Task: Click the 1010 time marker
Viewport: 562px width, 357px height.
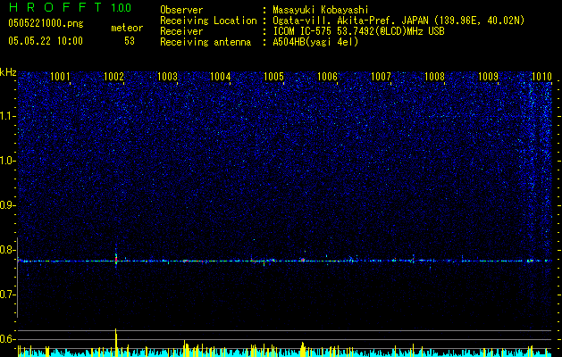Action: coord(541,77)
